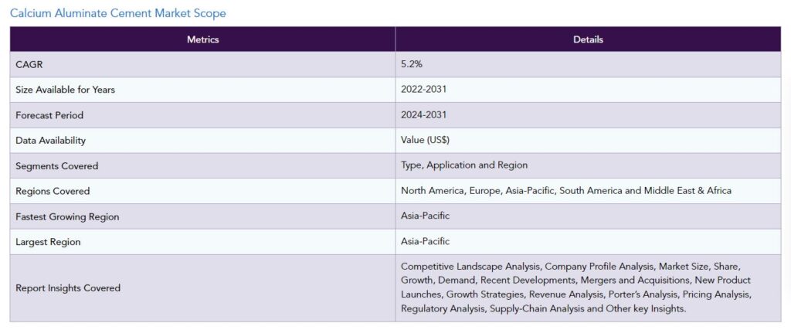This screenshot has height=330, width=791.
Task: Select the Largest Region label
Action: (48, 242)
